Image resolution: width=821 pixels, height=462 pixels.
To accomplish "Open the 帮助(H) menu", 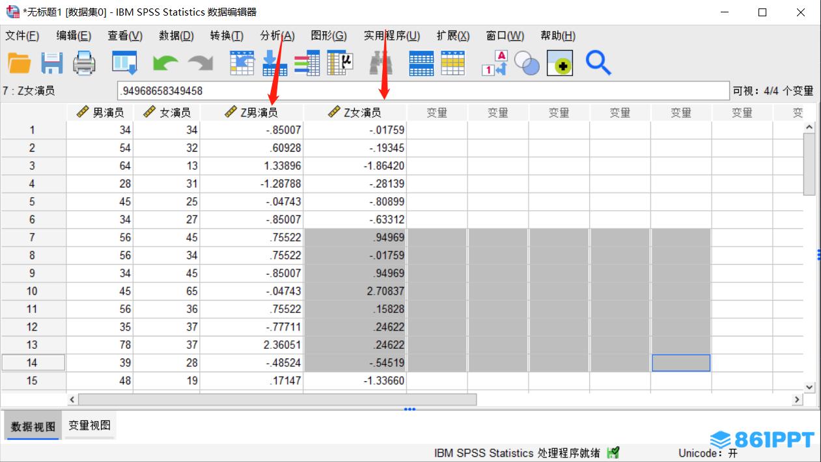I will pyautogui.click(x=558, y=36).
